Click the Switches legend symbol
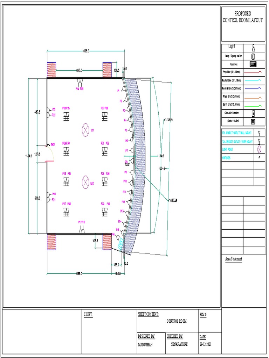269x358 pixels. tap(259, 157)
